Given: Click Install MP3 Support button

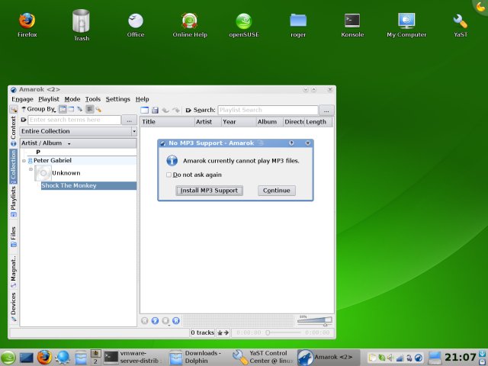Looking at the screenshot, I should click(x=209, y=191).
